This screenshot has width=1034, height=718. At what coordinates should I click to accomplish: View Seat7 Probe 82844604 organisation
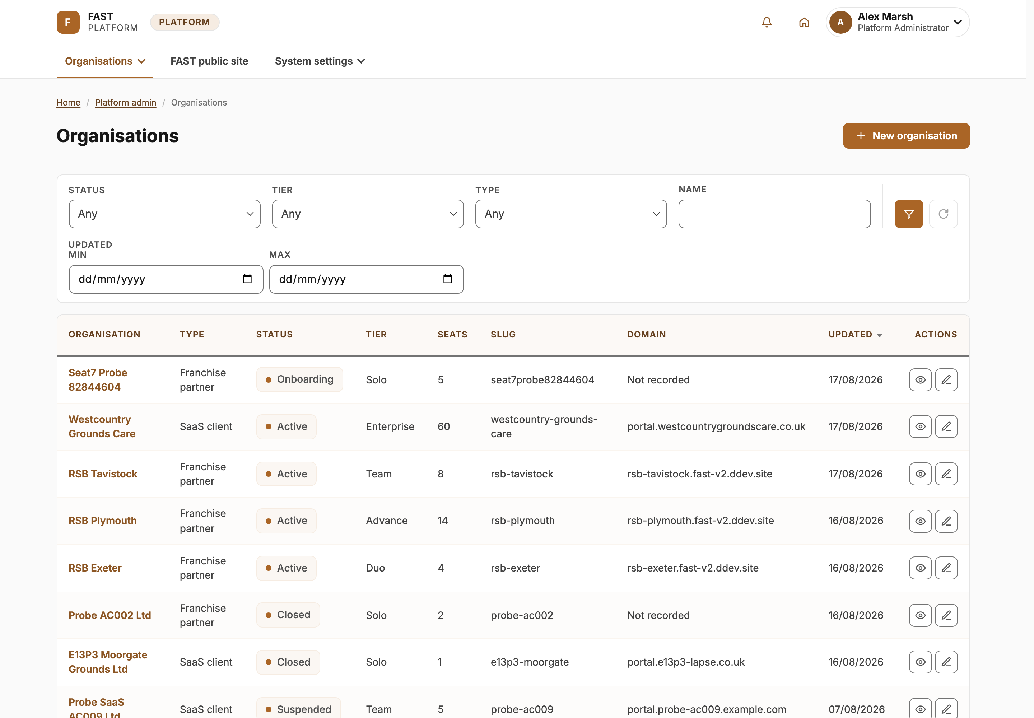(x=920, y=380)
